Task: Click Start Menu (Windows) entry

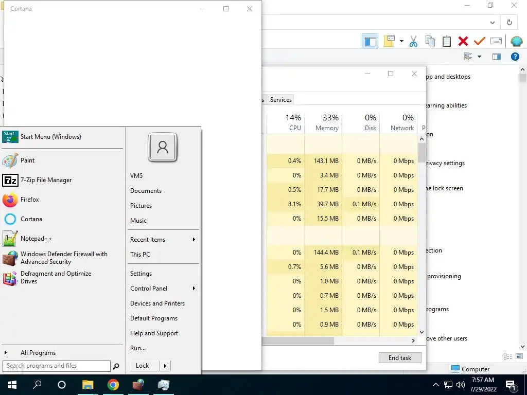Action: 62,137
